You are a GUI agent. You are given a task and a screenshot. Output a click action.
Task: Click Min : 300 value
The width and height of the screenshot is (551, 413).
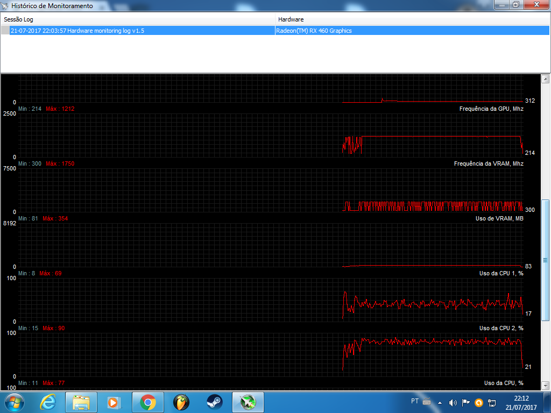pos(30,163)
